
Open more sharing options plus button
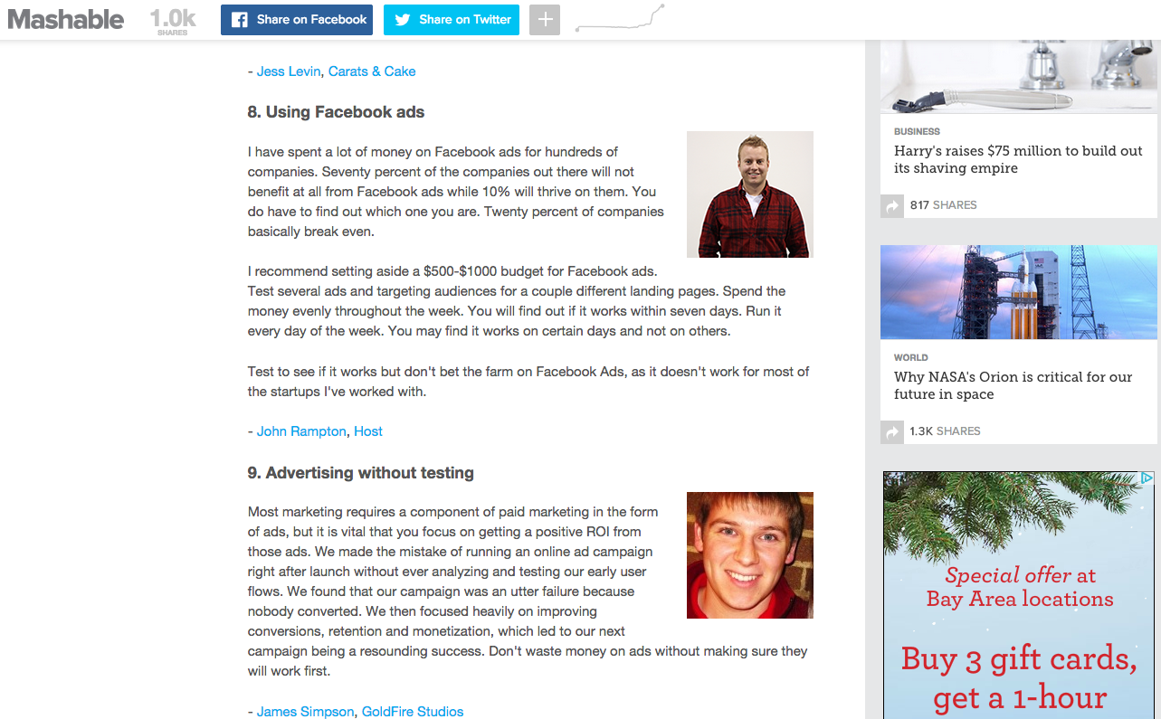[545, 20]
